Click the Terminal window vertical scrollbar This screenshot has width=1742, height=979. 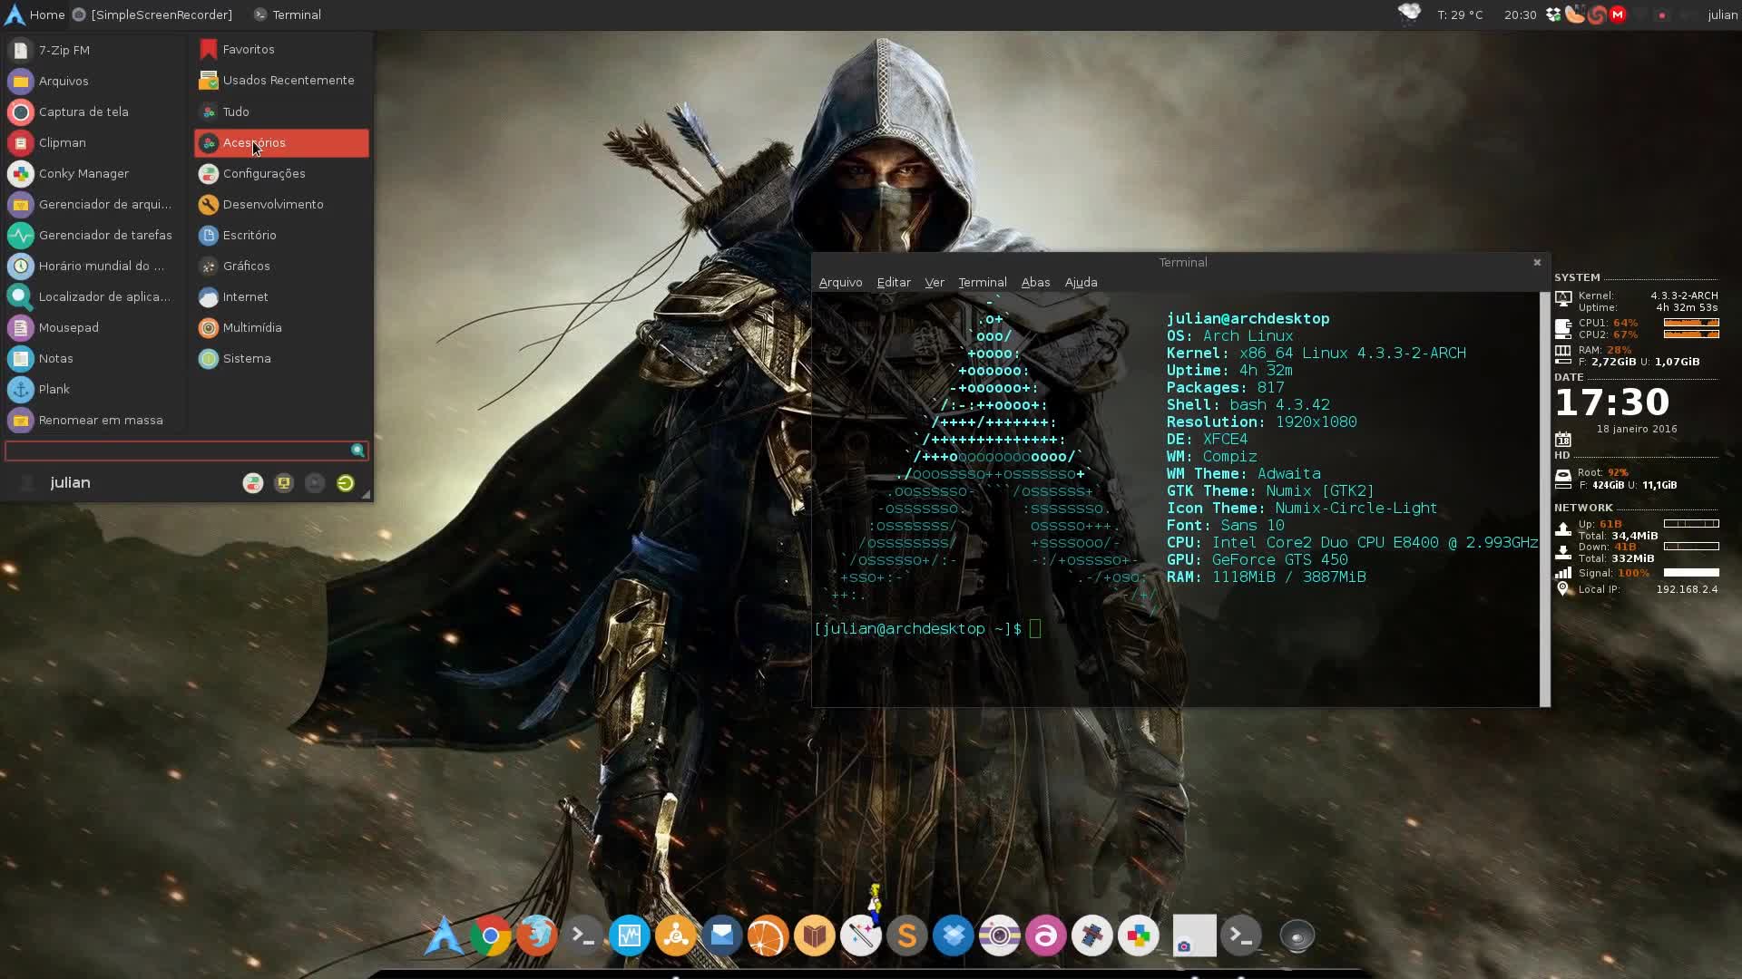[x=1544, y=499]
